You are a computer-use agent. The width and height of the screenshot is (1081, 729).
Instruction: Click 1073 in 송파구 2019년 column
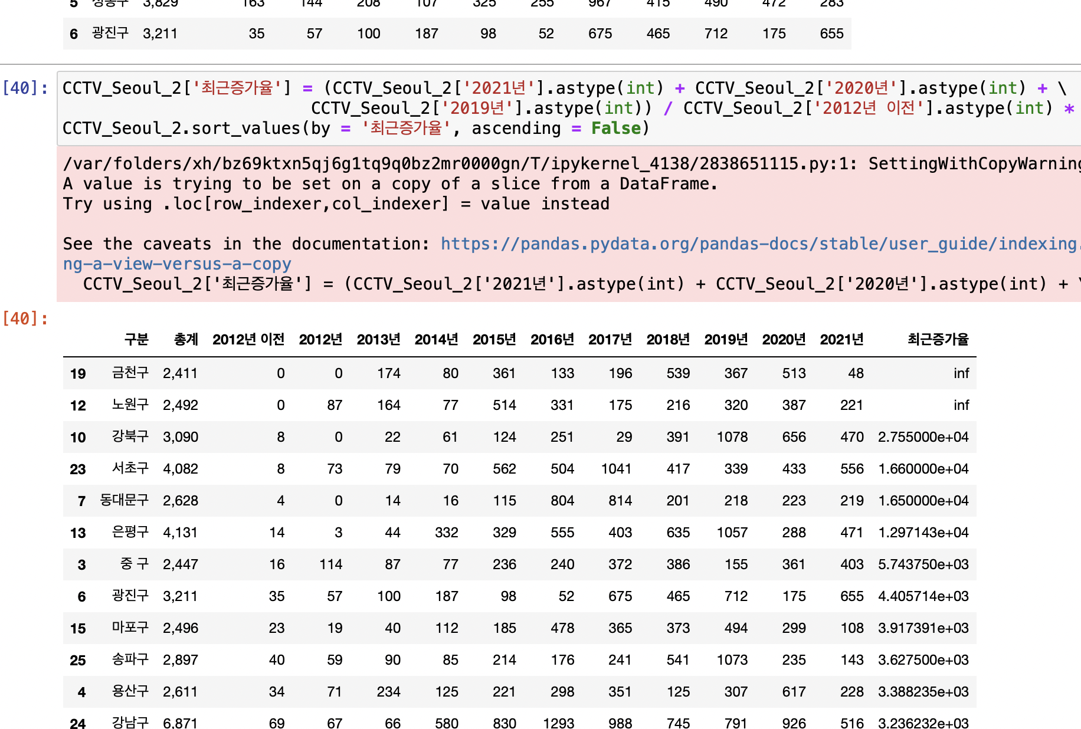click(x=732, y=660)
